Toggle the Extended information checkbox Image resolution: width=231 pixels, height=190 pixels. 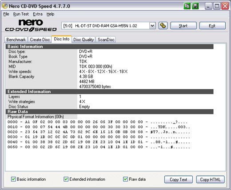point(66,179)
